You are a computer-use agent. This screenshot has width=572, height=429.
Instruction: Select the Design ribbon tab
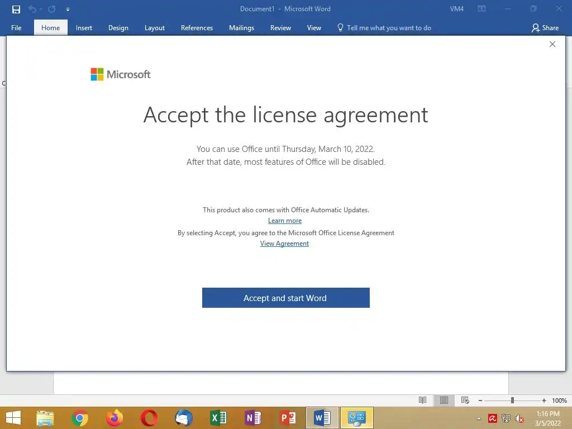pyautogui.click(x=118, y=28)
